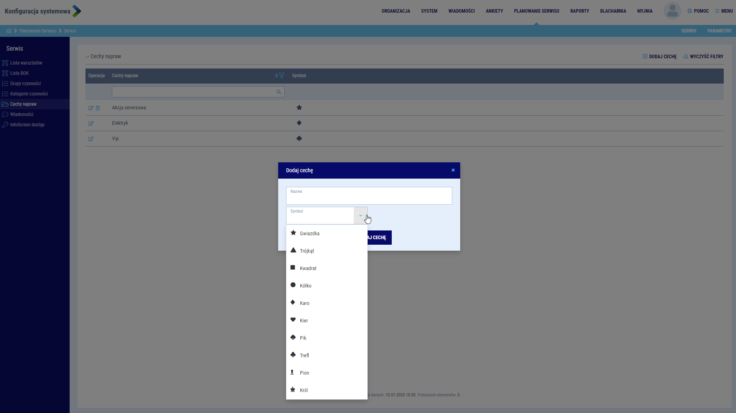Choose Trójkąt from symbol list
This screenshot has height=413, width=736.
tap(307, 251)
